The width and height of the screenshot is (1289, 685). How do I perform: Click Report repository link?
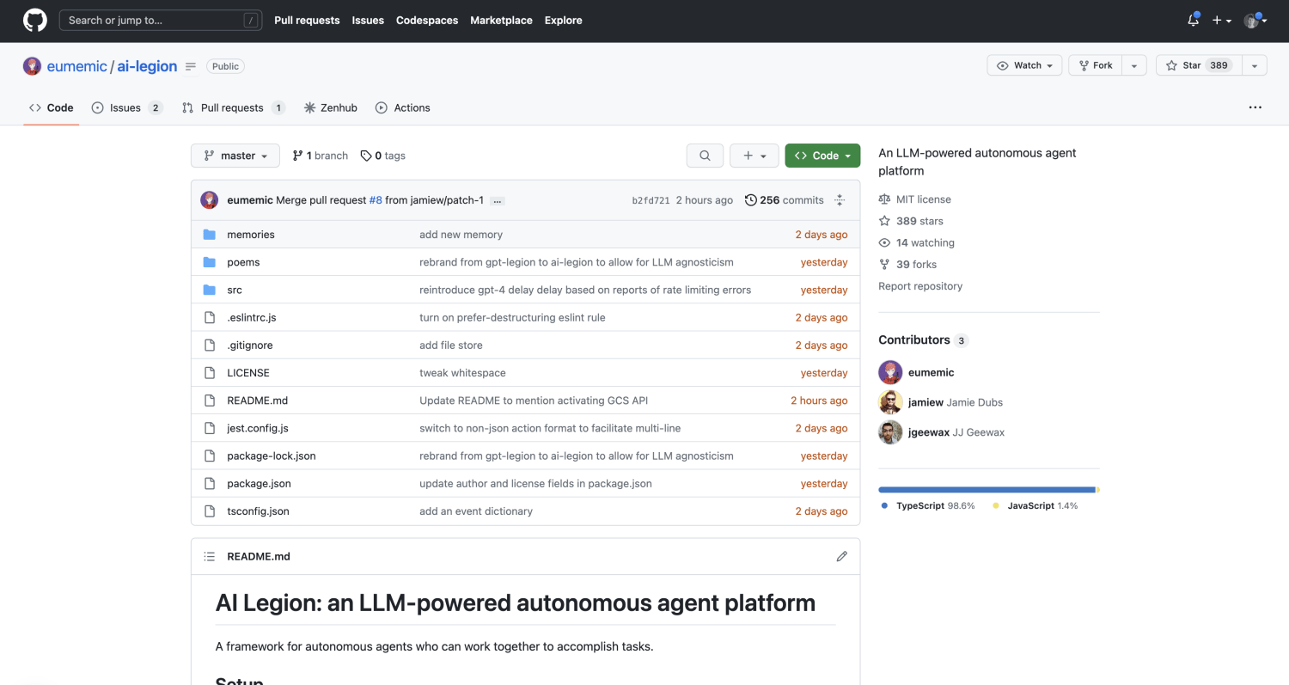920,286
